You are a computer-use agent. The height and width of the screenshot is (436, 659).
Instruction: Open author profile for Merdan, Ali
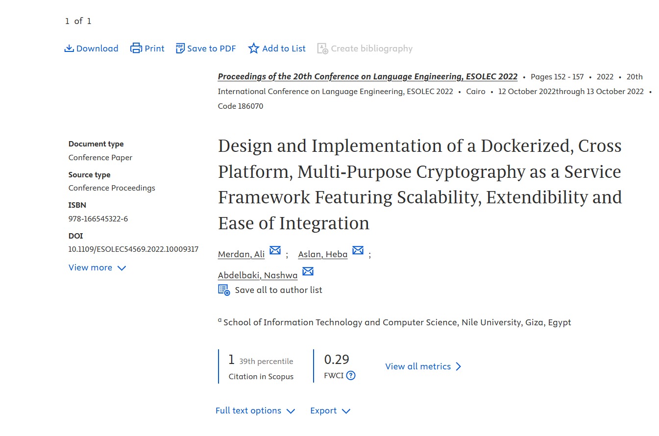click(x=241, y=254)
